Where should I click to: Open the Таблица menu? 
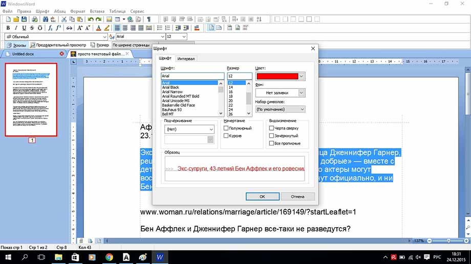point(117,11)
